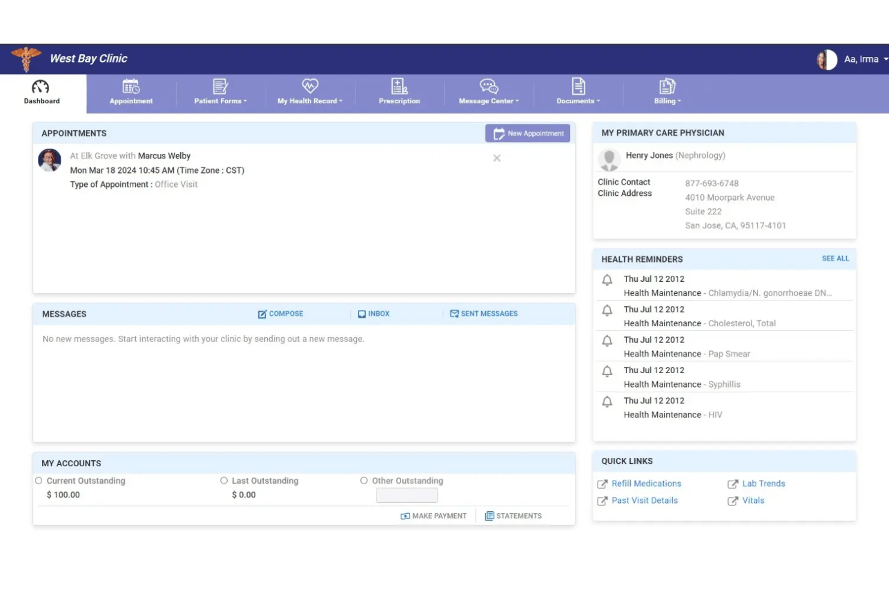Click the bell icon for Chlamydia reminder
Viewport: 889px width, 593px height.
click(x=607, y=280)
